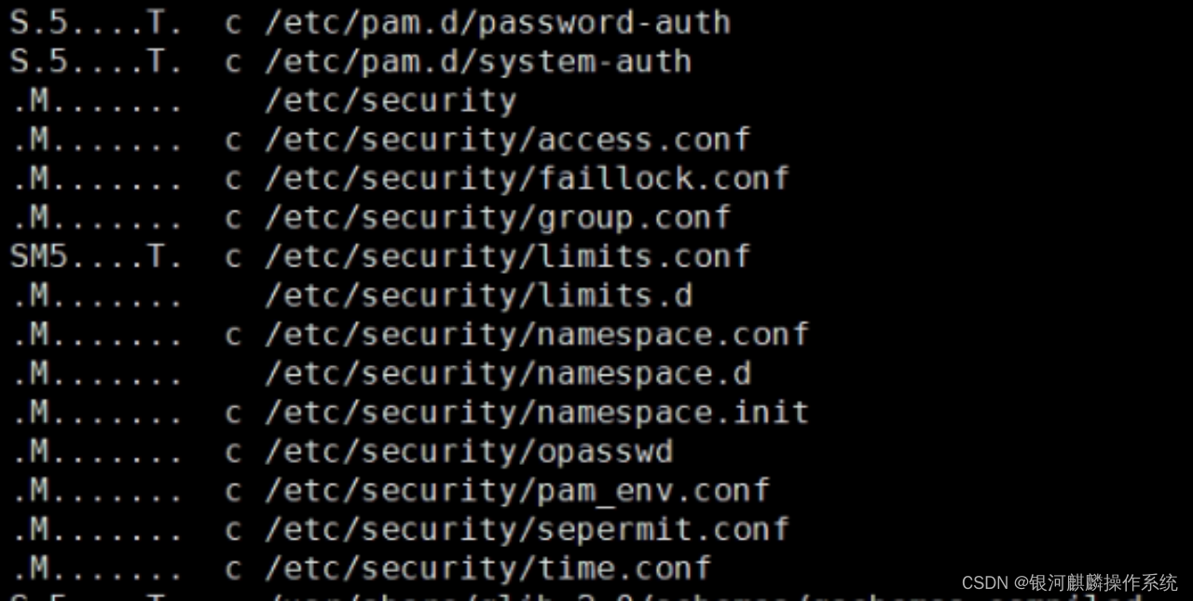Select the /etc/security/access.conf path
Viewport: 1193px width, 601px height.
pos(507,140)
